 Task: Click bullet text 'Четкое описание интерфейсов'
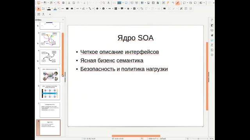[120, 52]
